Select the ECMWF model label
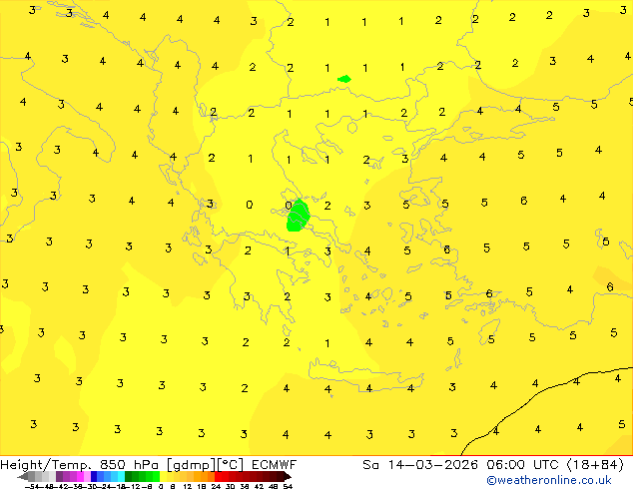 (274, 465)
